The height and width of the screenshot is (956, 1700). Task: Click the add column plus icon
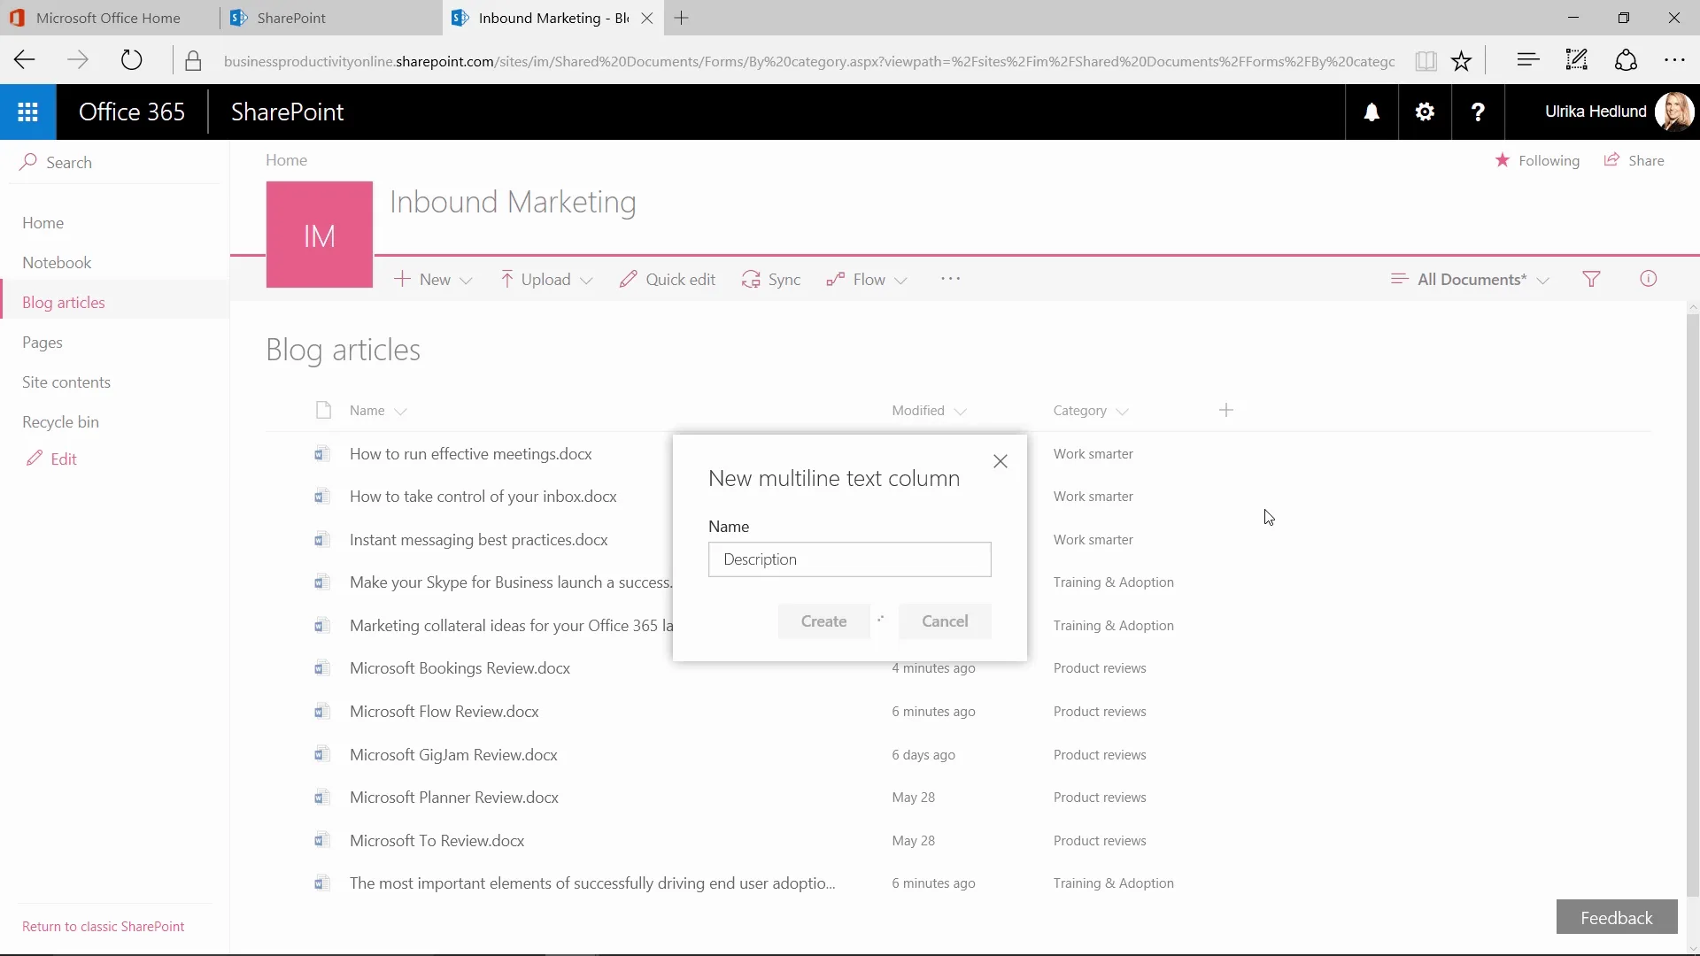[1225, 410]
